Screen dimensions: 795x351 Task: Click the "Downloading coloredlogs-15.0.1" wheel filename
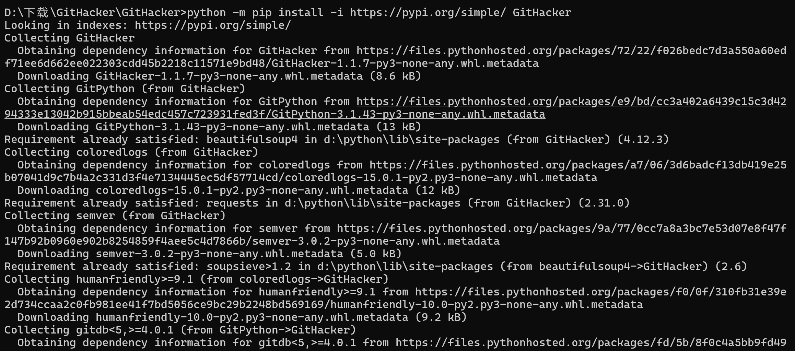(252, 191)
